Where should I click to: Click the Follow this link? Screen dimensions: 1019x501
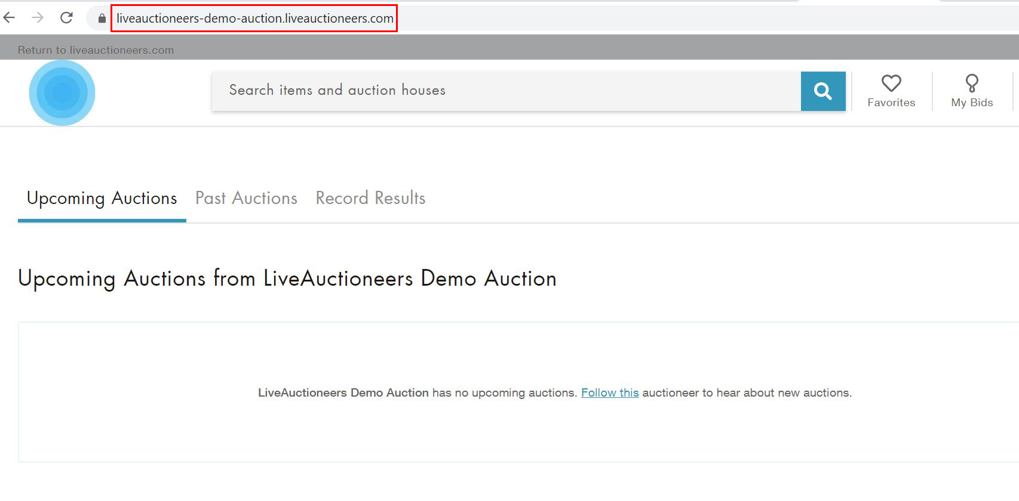610,392
